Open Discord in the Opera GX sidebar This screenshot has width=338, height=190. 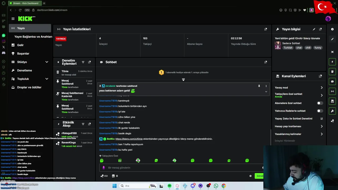pos(3,53)
